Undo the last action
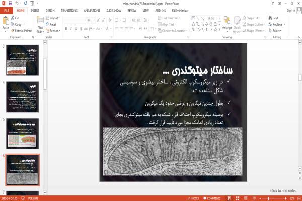302x201 pixels. coord(17,3)
